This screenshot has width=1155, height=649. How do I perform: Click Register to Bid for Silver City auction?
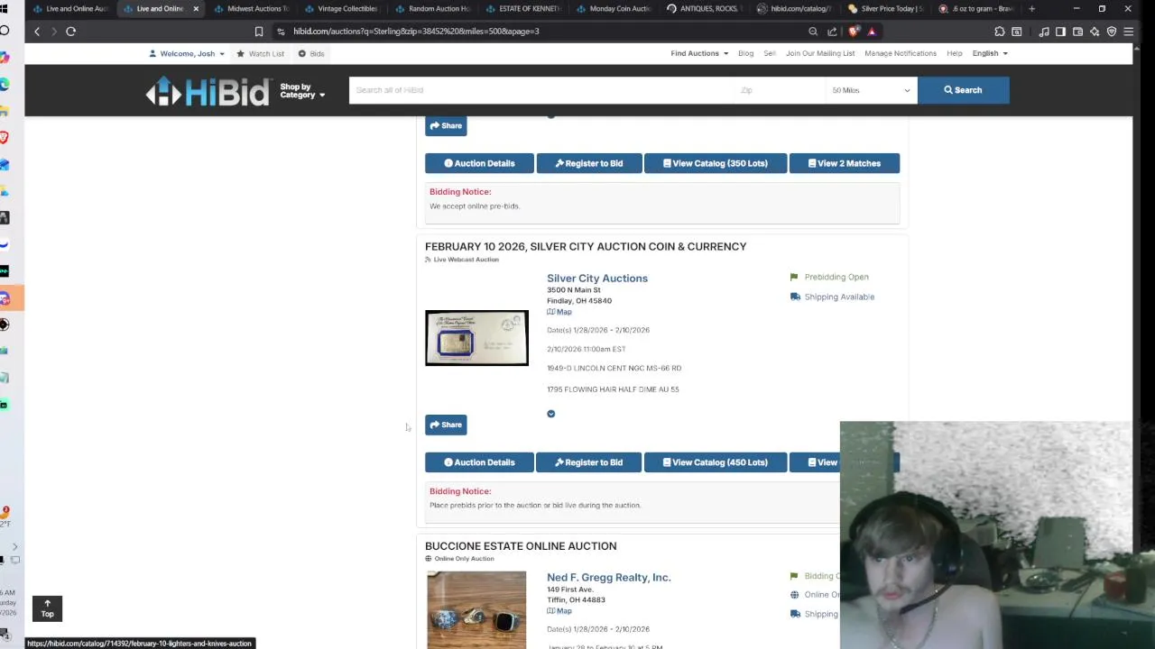588,462
